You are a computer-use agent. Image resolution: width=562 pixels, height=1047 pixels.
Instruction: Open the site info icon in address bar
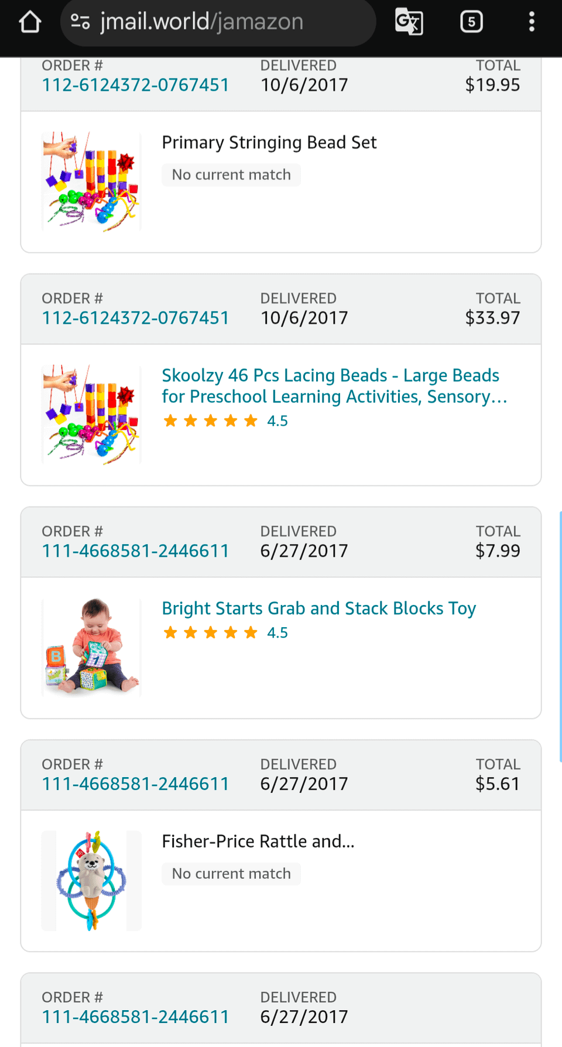pos(80,22)
